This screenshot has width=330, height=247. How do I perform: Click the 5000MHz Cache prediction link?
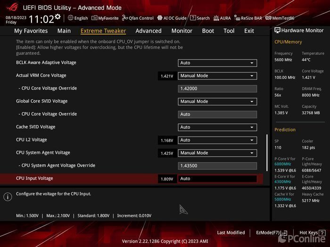[x=283, y=199]
